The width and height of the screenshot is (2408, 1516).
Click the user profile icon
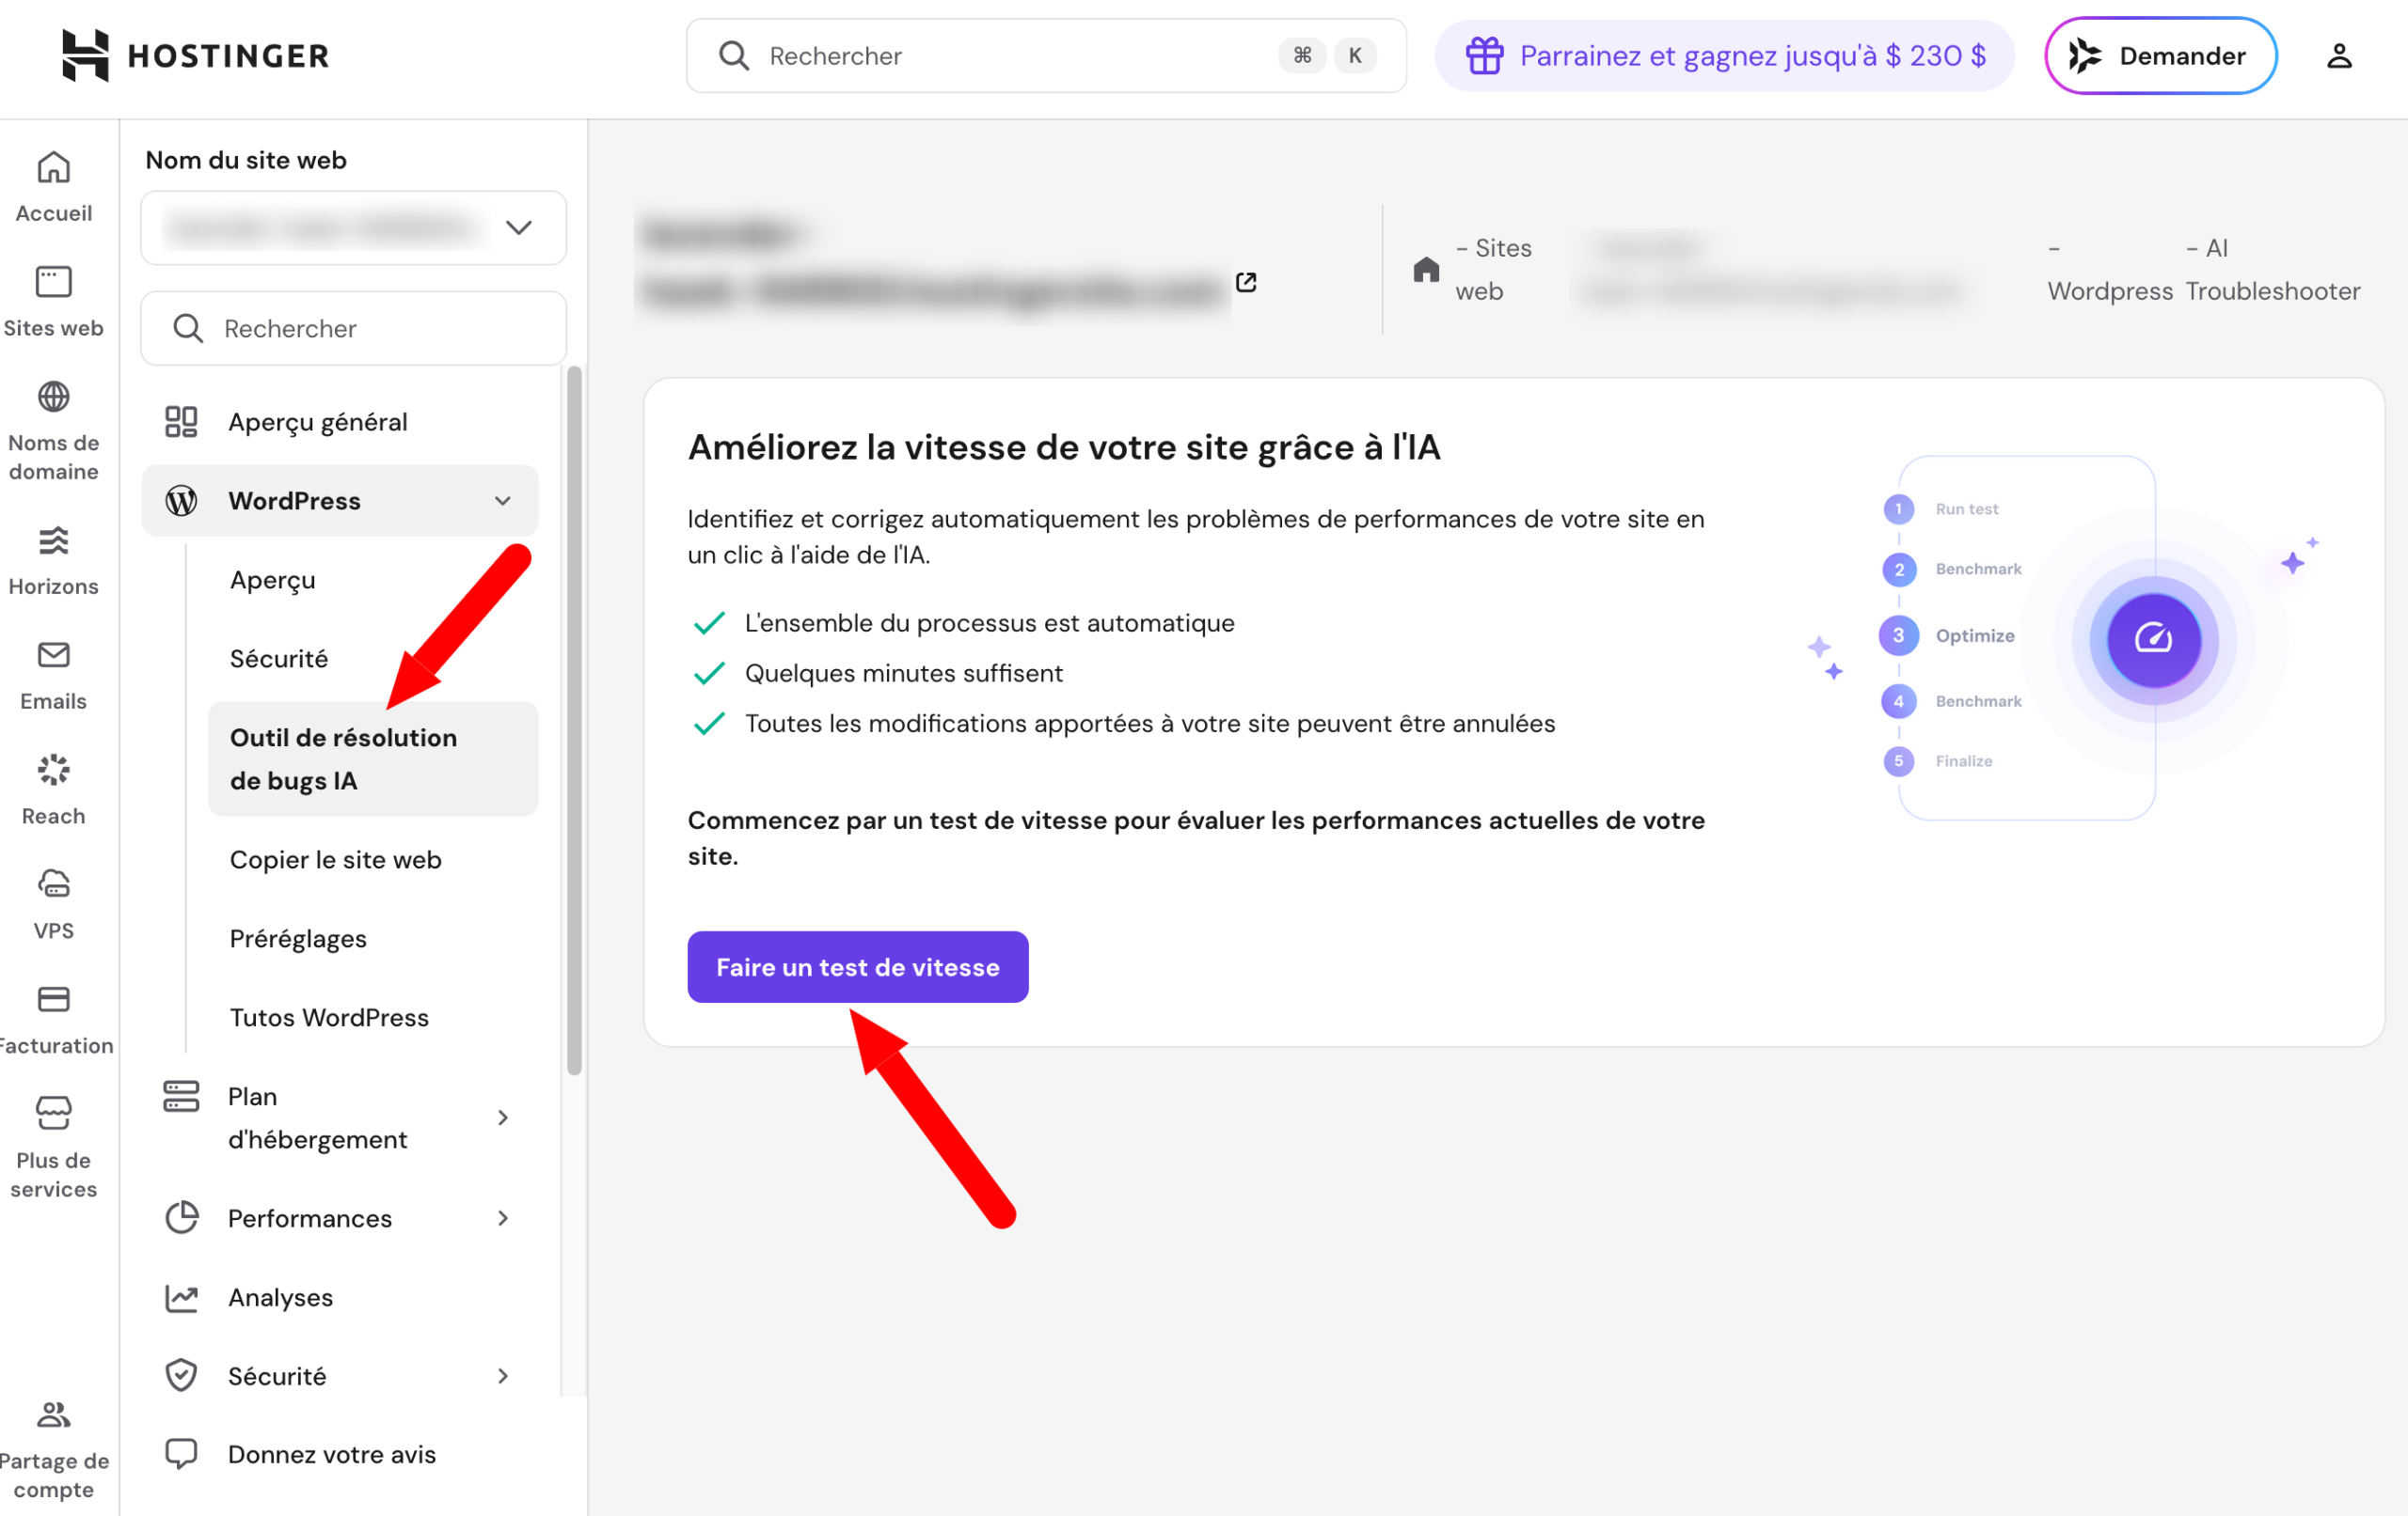2339,56
